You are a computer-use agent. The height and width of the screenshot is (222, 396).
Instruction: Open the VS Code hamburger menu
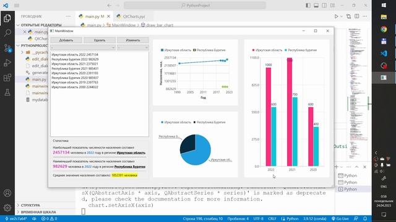point(17,6)
